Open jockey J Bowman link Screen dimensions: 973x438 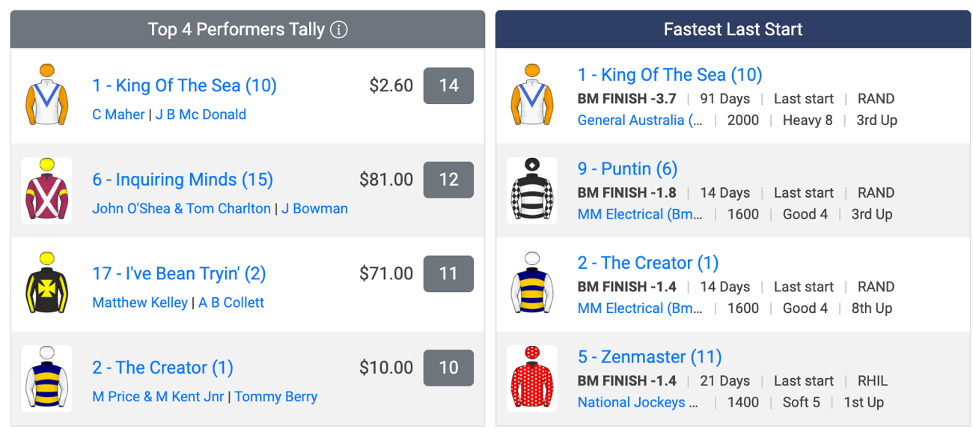[314, 209]
